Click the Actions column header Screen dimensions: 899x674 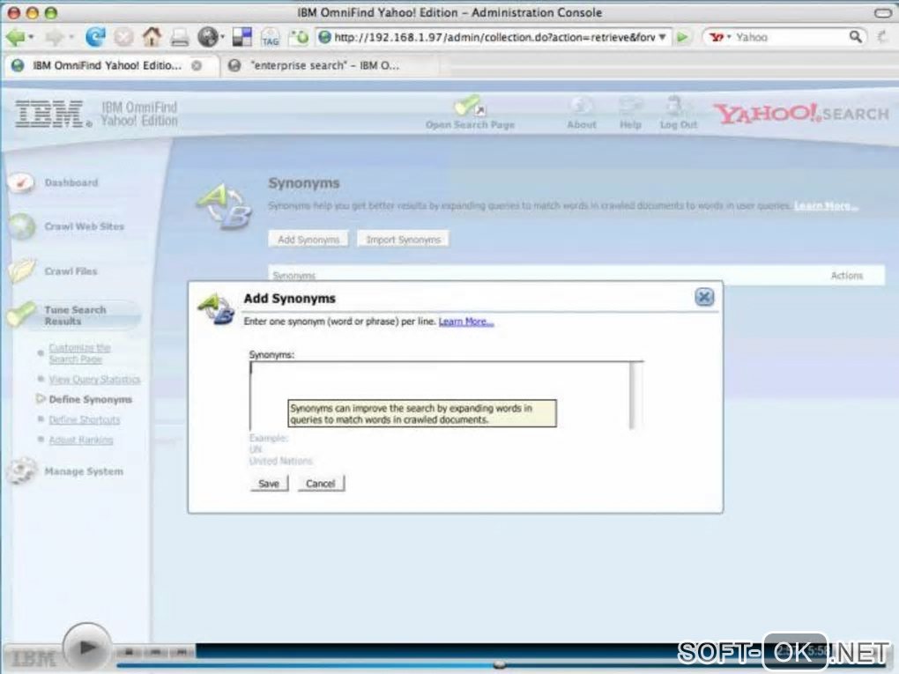pos(847,276)
